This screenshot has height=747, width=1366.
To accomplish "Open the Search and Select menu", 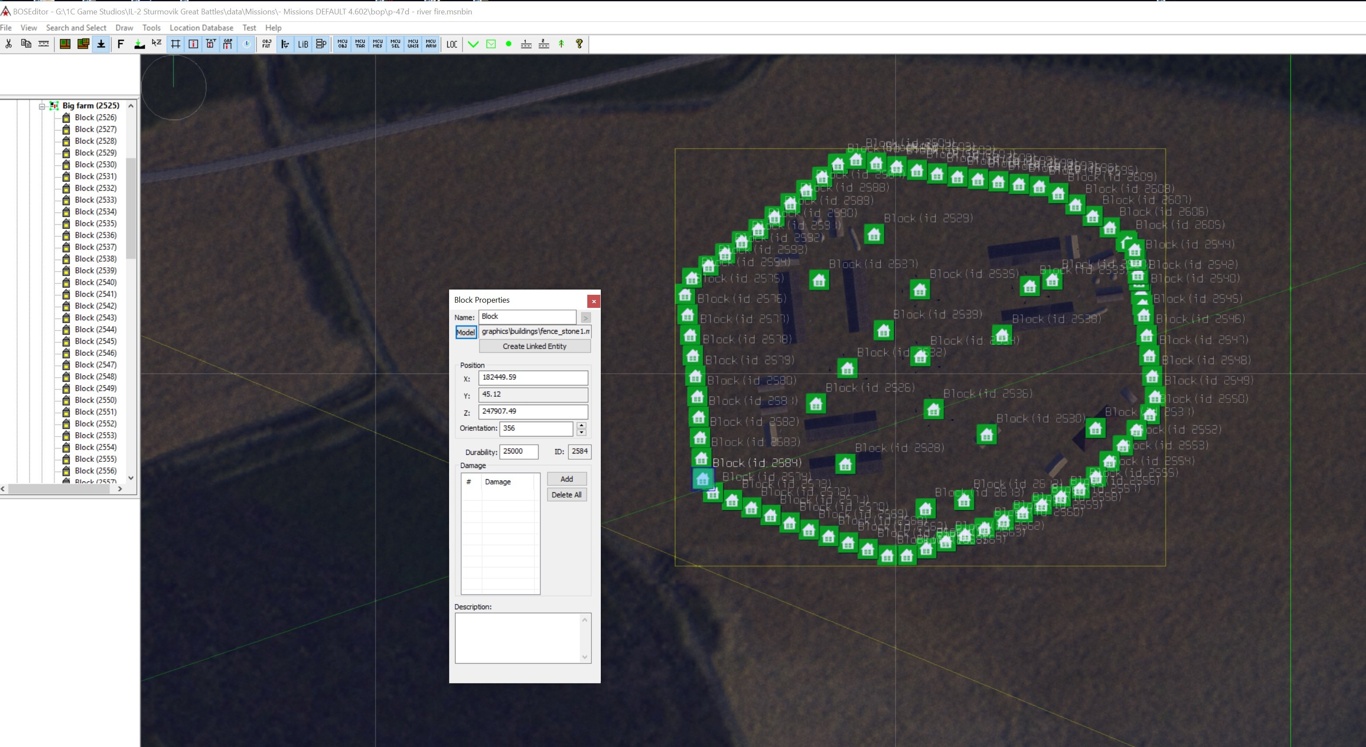I will pos(76,27).
